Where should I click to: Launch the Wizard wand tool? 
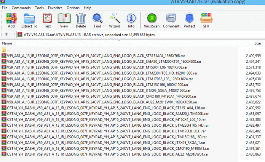tap(115, 20)
